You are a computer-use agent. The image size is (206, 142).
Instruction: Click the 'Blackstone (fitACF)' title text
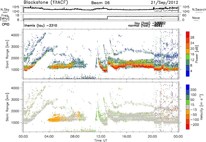coord(46,2)
